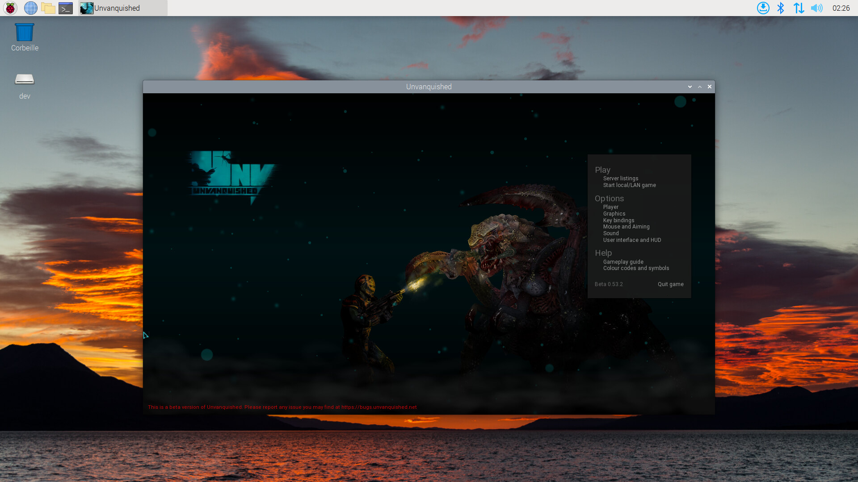Open Key bindings settings
858x482 pixels.
pos(618,220)
